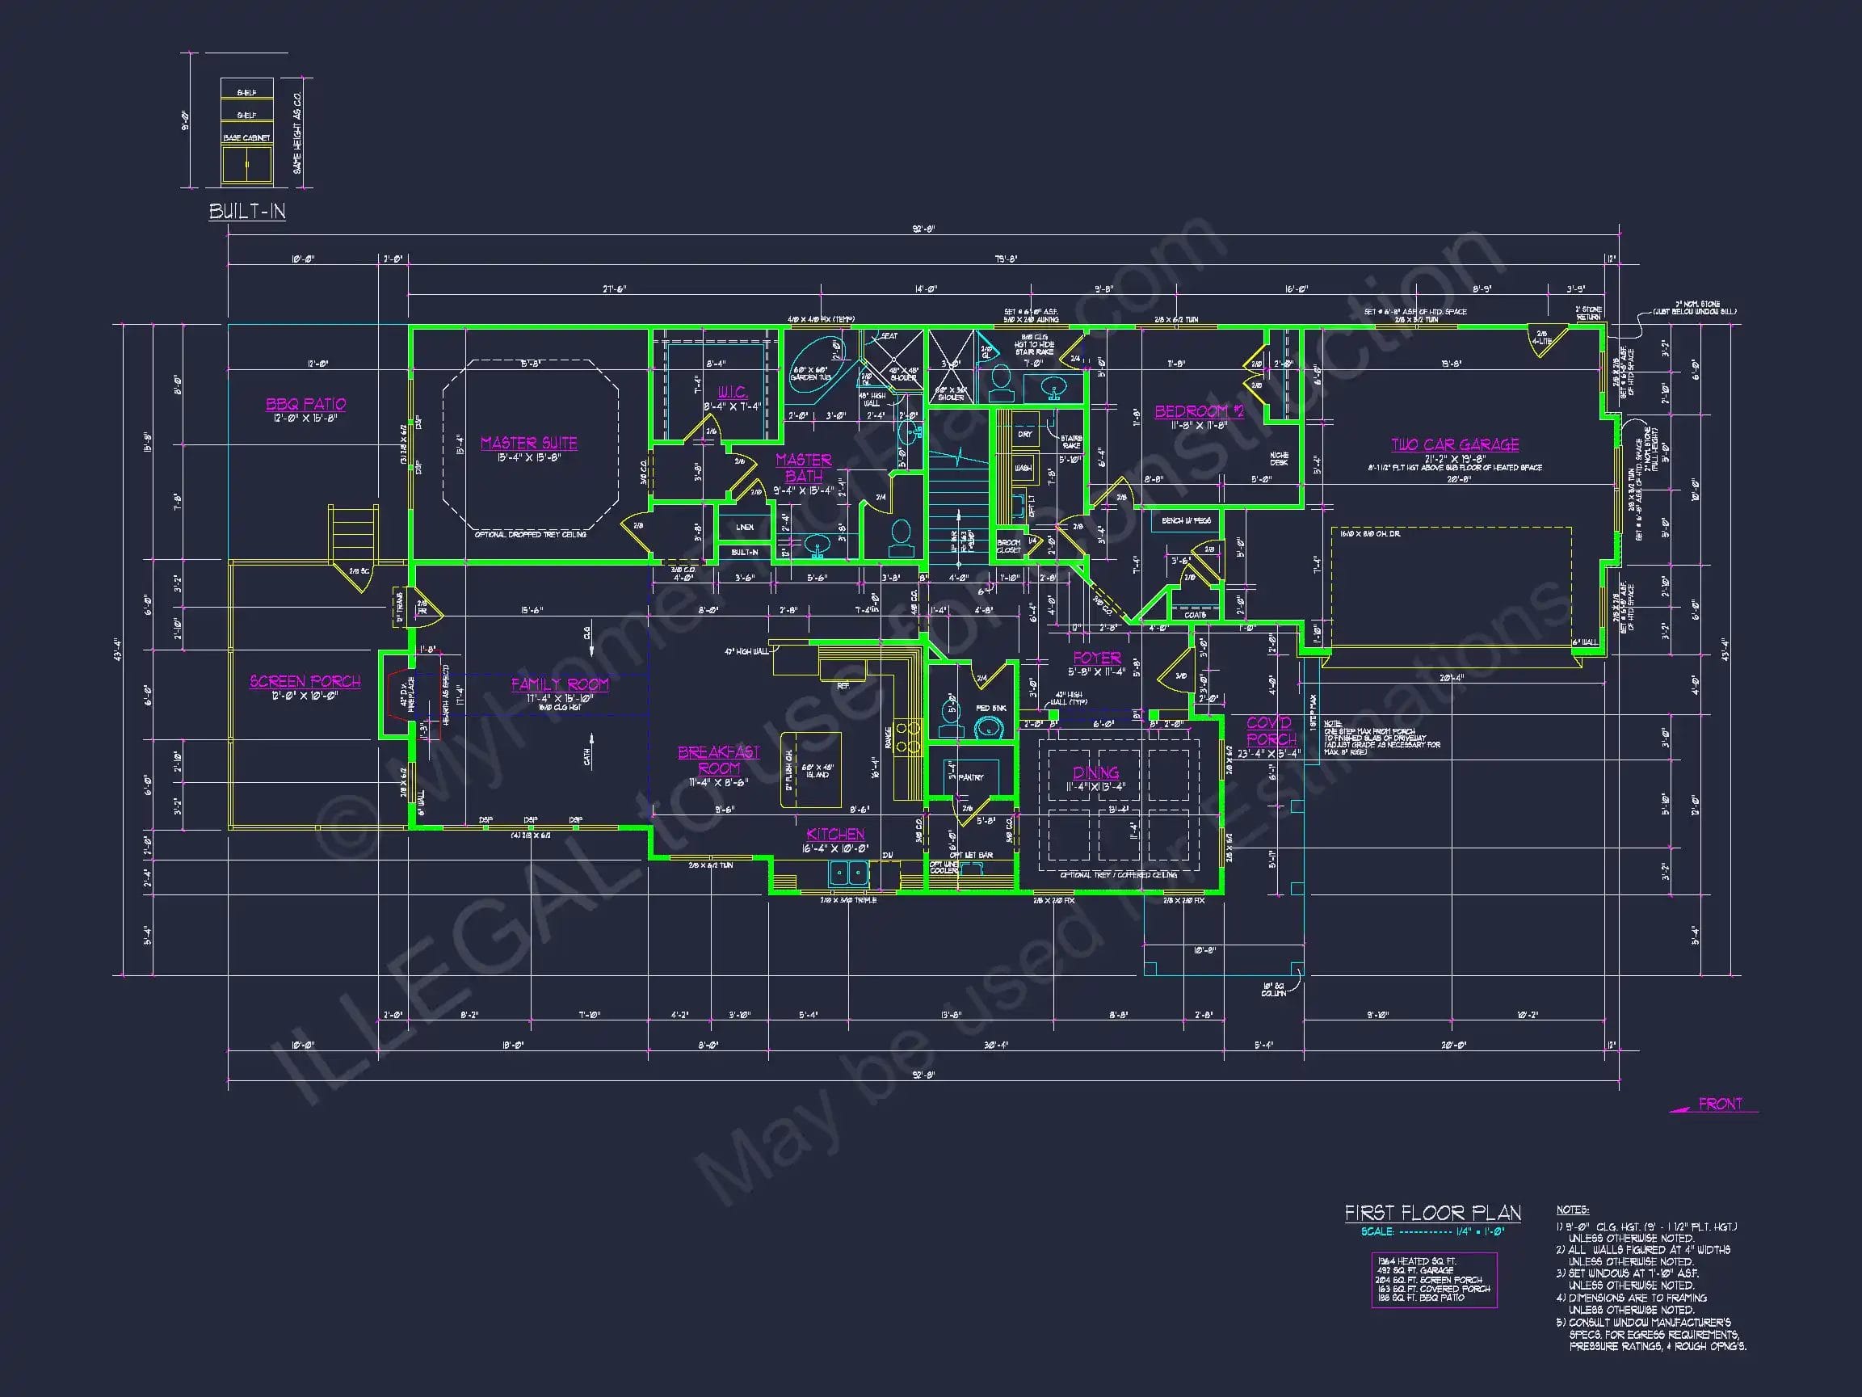
Task: Select the "SQ. FT. GARAGE" line
Action: pyautogui.click(x=1416, y=1271)
